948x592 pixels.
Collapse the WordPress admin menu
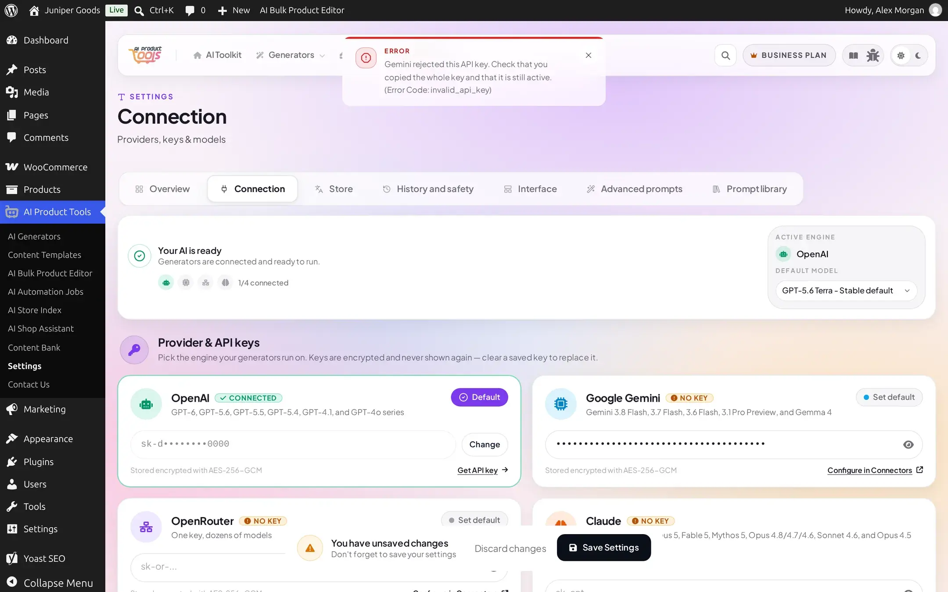point(53,583)
